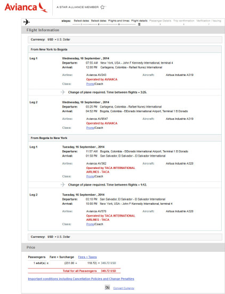Open the Passenger Details step

pos(160,21)
